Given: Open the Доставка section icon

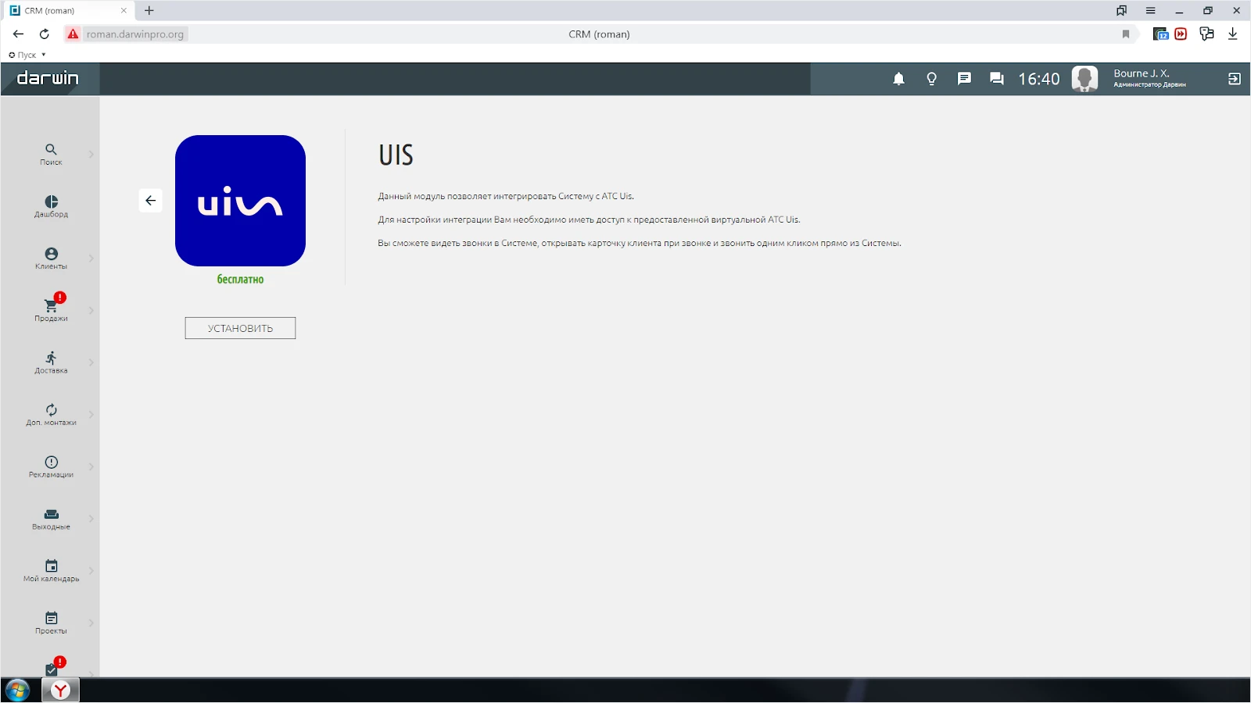Looking at the screenshot, I should [x=51, y=358].
